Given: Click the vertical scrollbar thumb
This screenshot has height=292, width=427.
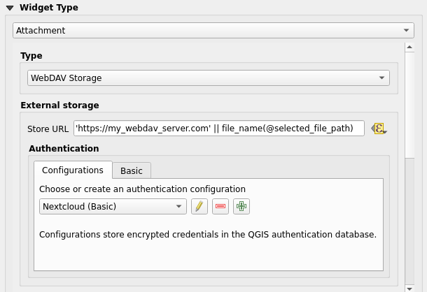Looking at the screenshot, I should [409, 105].
